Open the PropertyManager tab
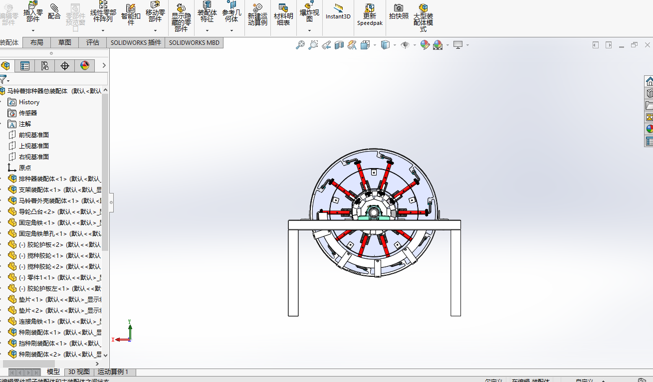The image size is (653, 382). coord(24,66)
